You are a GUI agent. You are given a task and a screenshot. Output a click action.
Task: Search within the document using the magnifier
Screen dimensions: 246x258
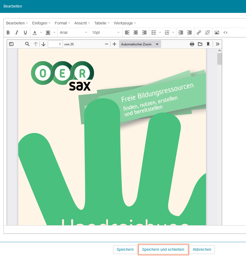pyautogui.click(x=27, y=44)
